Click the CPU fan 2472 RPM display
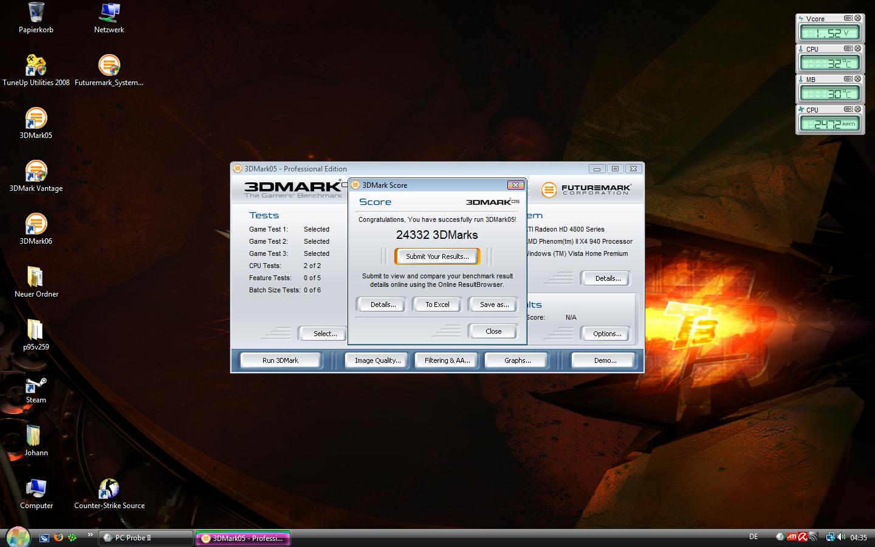The height and width of the screenshot is (547, 875). pos(829,124)
